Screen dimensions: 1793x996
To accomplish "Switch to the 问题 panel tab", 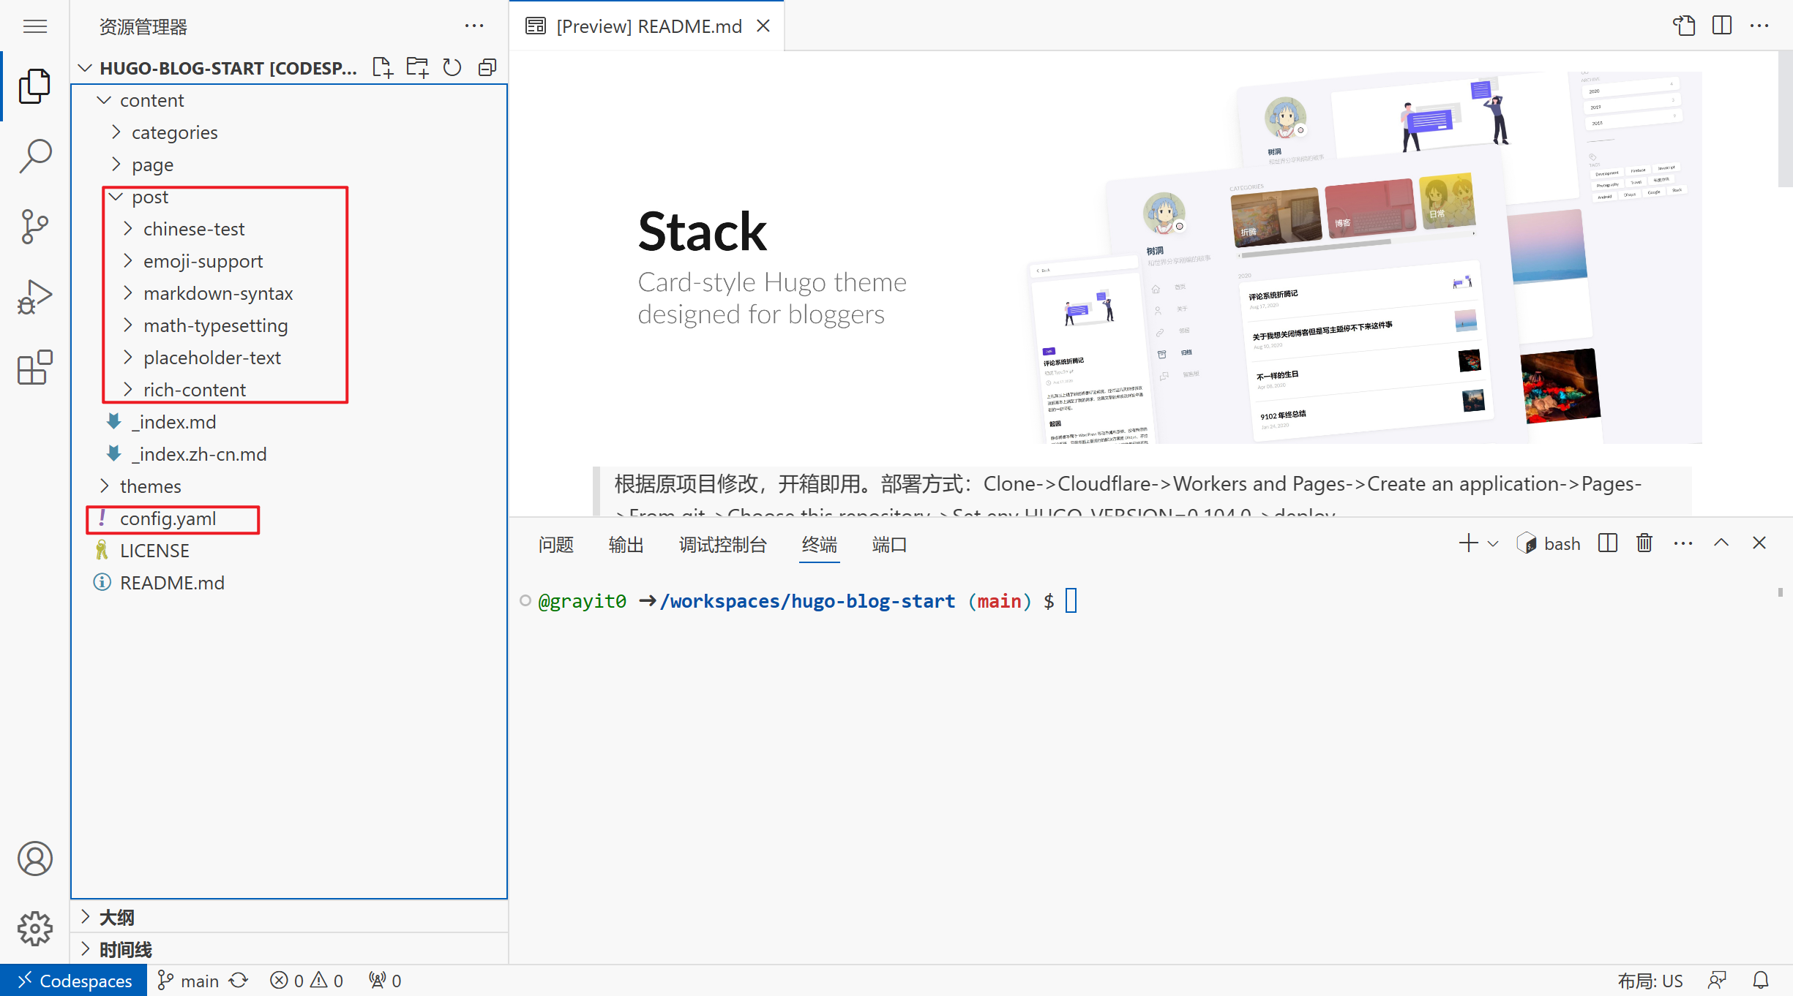I will point(555,545).
